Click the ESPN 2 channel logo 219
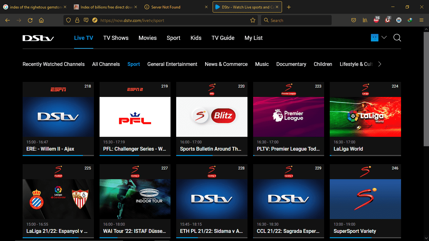The width and height of the screenshot is (429, 241). (x=135, y=90)
